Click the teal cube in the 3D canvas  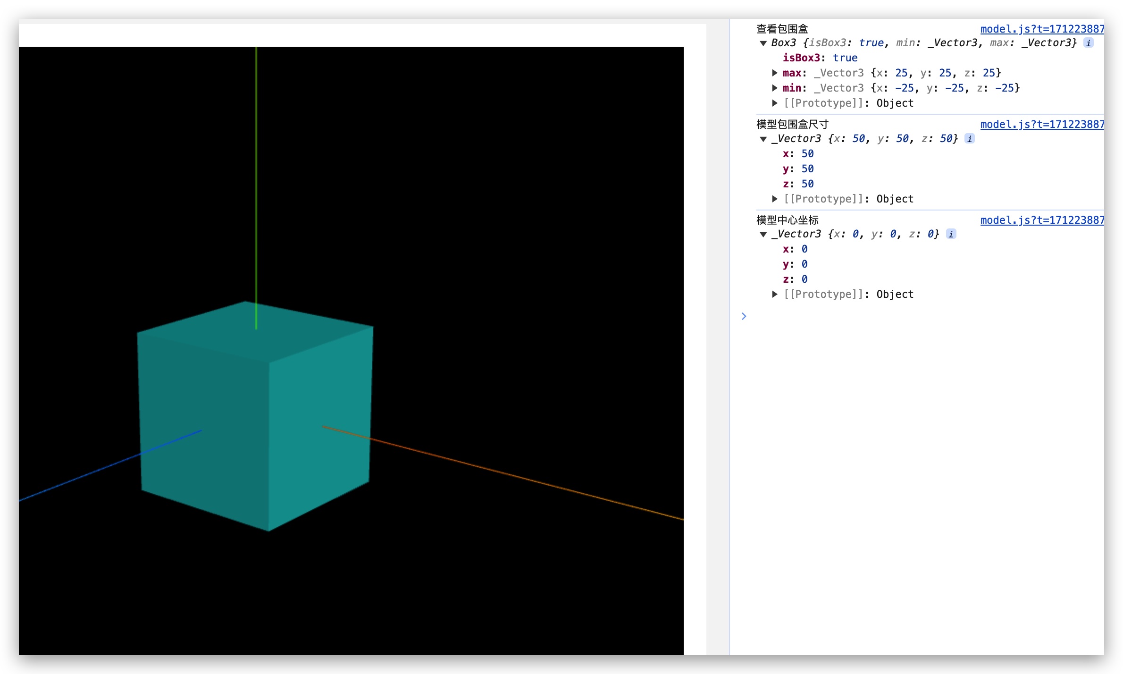[x=255, y=415]
